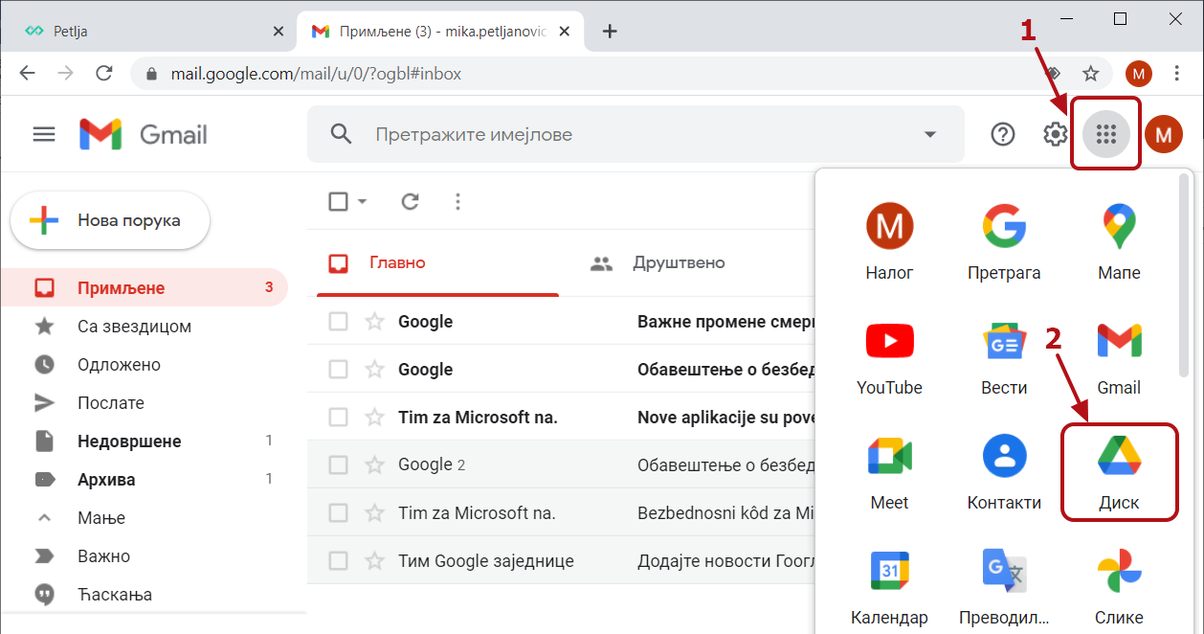Select the Главно inbox tab
This screenshot has height=634, width=1204.
(x=396, y=263)
